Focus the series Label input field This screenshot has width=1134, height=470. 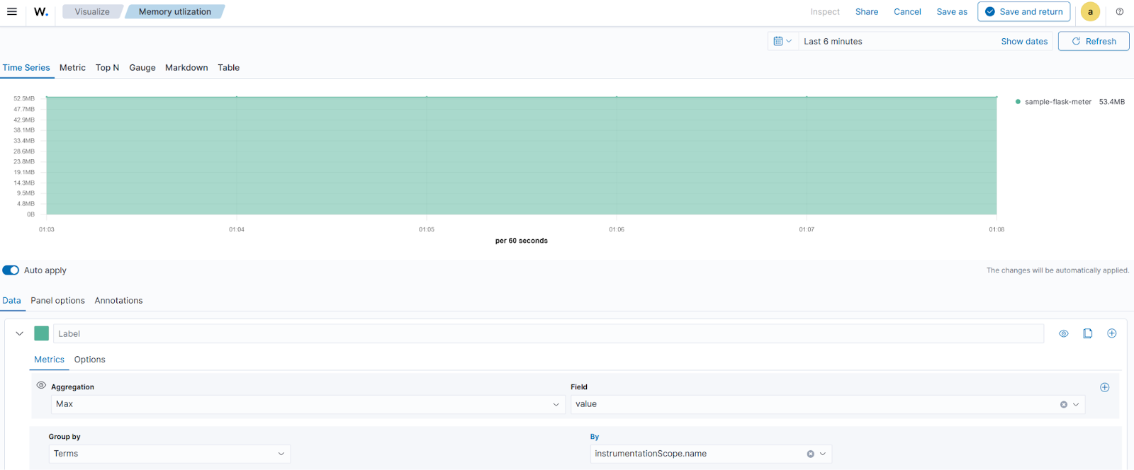coord(549,333)
